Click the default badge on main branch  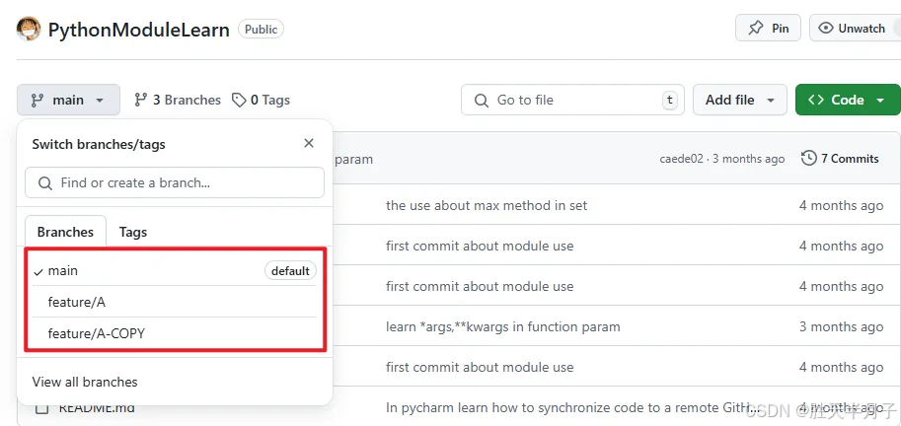(290, 271)
